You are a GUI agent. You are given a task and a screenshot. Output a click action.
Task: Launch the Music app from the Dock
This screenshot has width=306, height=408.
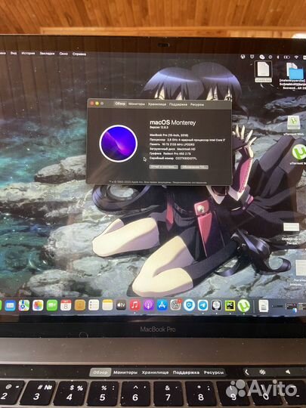[134, 305]
